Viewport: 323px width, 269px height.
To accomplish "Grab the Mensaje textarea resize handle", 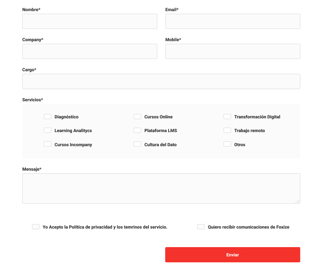I will coord(297,201).
